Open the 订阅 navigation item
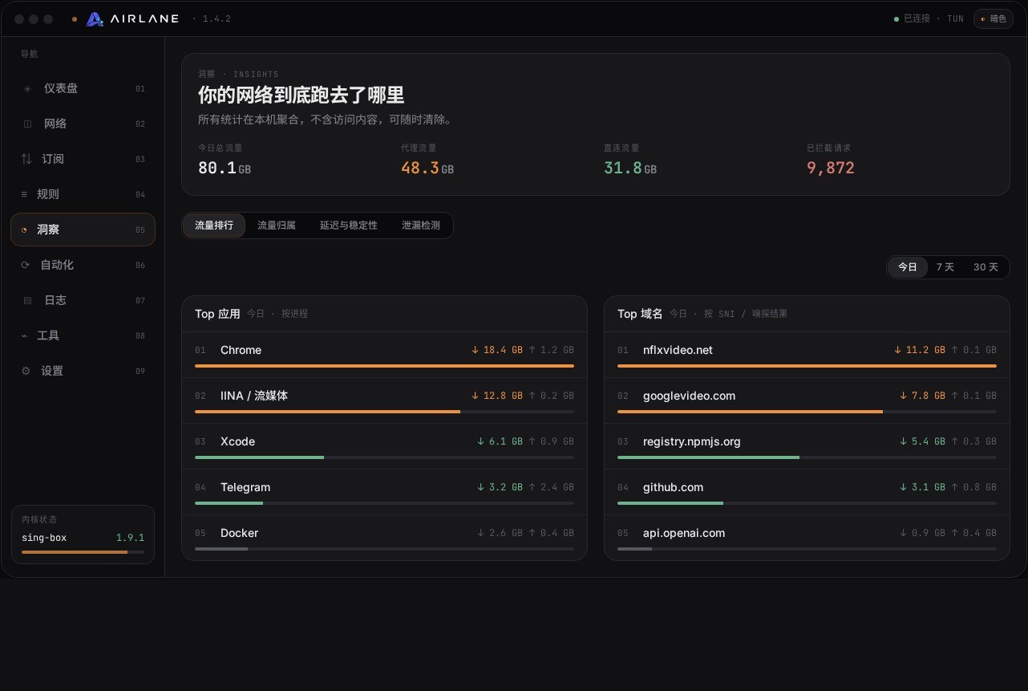The image size is (1028, 691). (83, 159)
